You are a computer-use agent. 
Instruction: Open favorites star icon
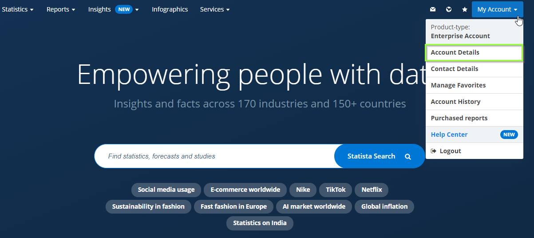465,9
